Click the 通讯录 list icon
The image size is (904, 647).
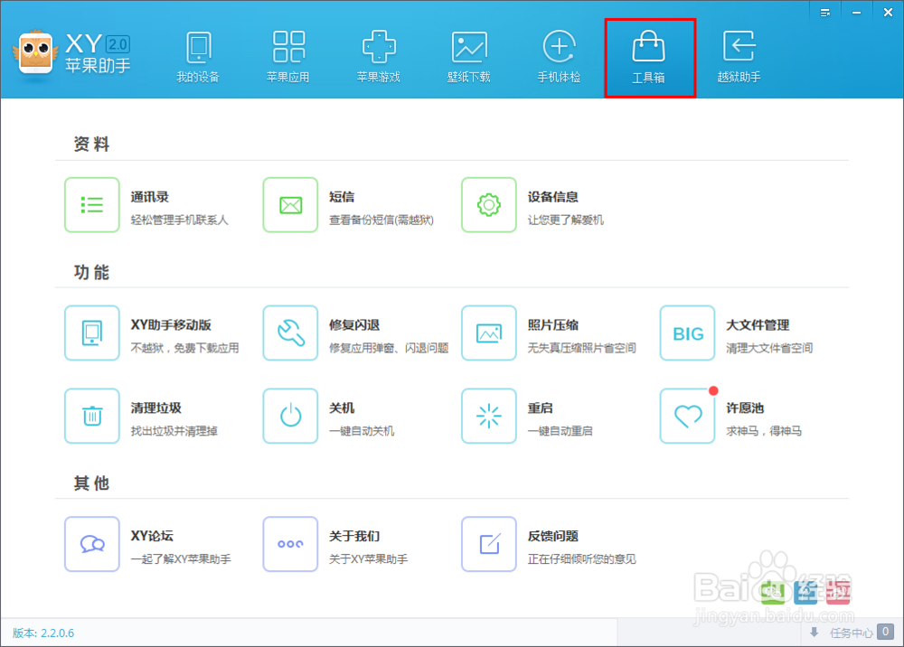click(x=92, y=205)
